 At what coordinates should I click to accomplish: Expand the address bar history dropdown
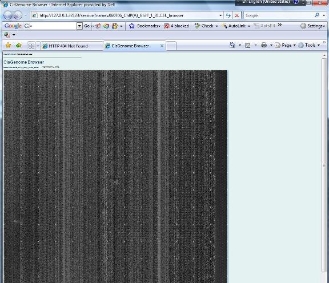[x=220, y=15]
